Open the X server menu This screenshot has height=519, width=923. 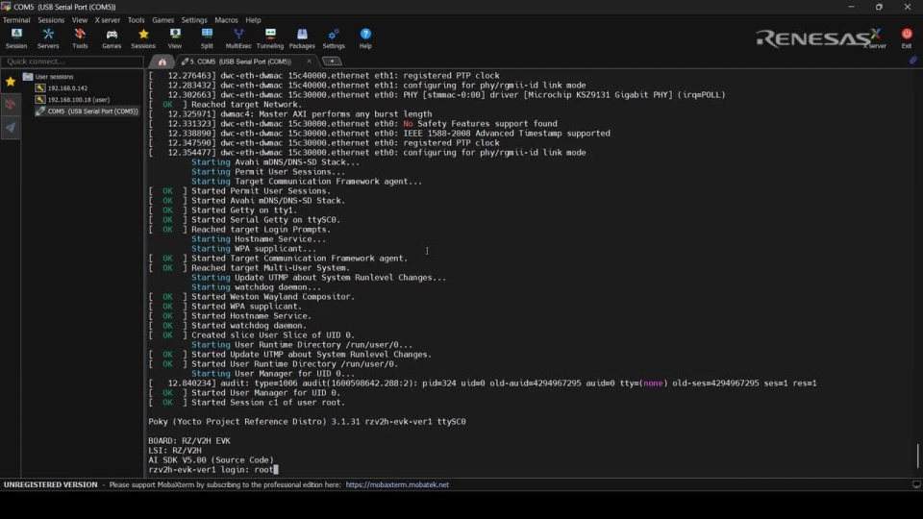click(x=107, y=20)
